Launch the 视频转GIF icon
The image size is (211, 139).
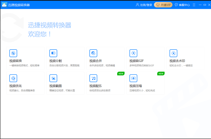pyautogui.click(x=133, y=53)
